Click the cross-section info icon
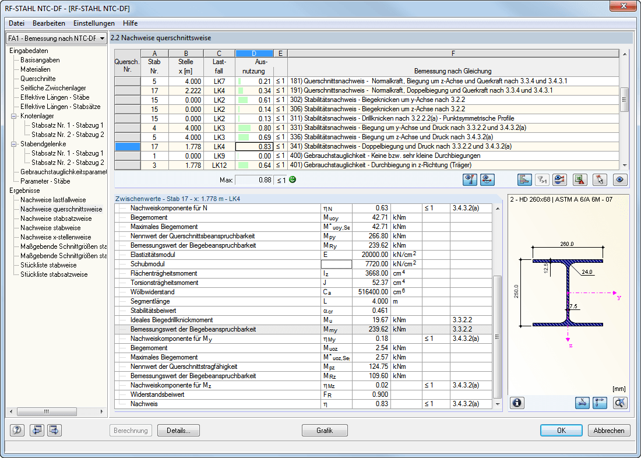Image resolution: width=641 pixels, height=458 pixels. coord(517,403)
